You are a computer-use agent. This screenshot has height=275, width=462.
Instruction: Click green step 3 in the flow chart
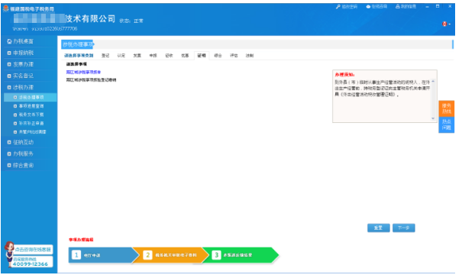[241, 255]
